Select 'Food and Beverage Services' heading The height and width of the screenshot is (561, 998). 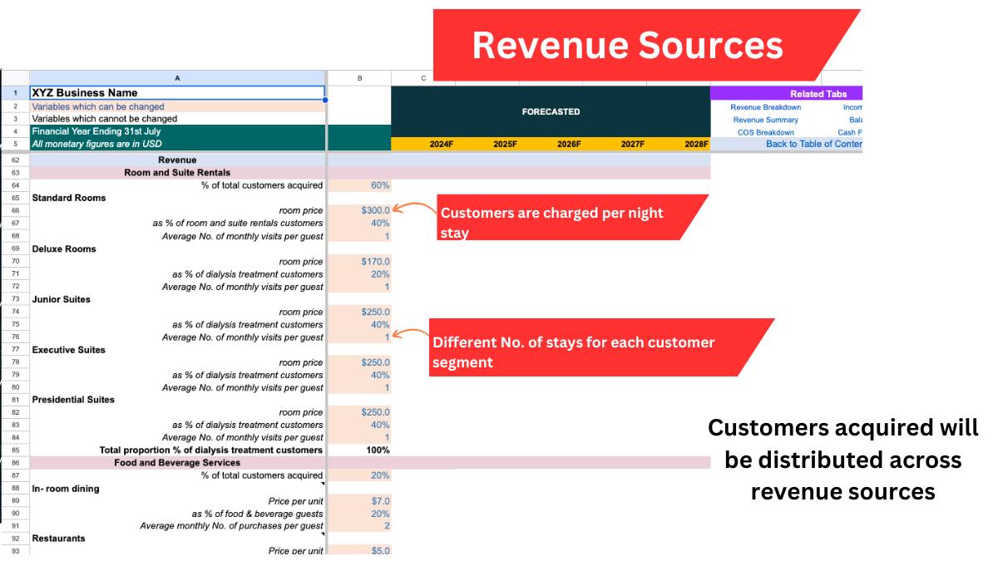(177, 463)
